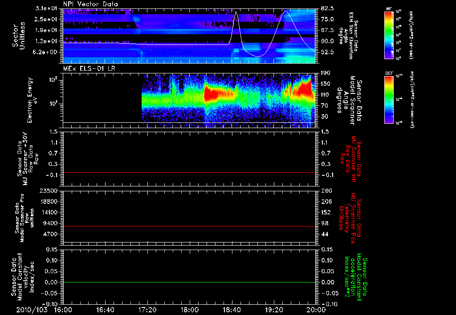Viewport: 456px width, 315px height.
Task: Click the 60.0 sun elevation tick
Action: (327, 41)
